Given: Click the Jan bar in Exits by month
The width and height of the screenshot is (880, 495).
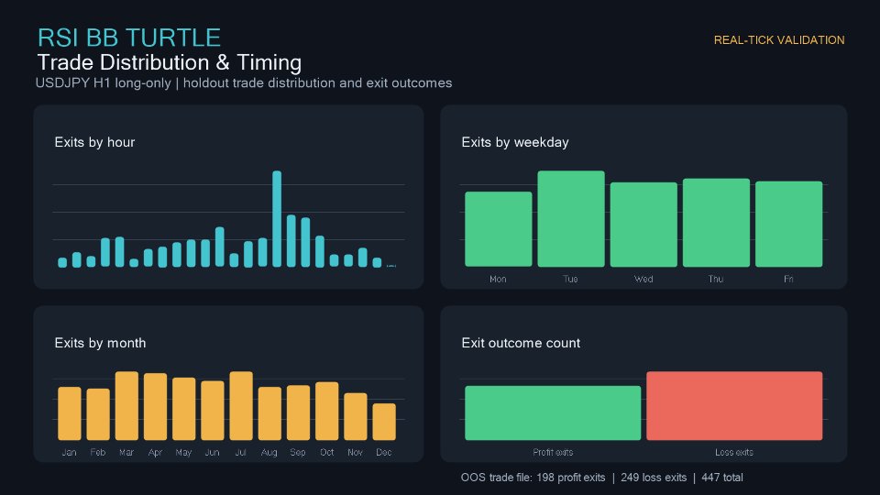Looking at the screenshot, I should tap(70, 413).
